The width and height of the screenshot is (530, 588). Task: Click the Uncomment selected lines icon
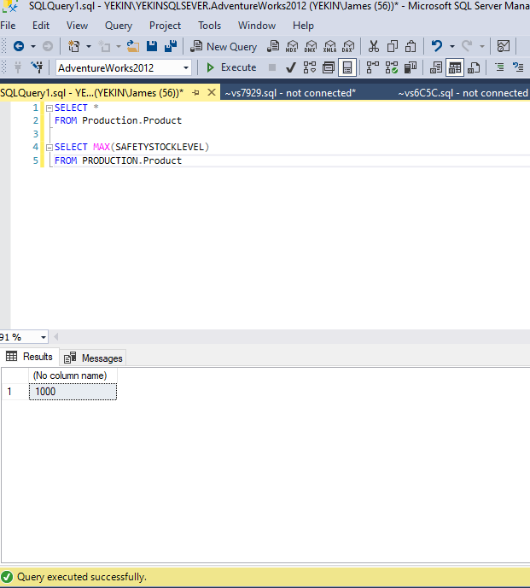[x=518, y=67]
